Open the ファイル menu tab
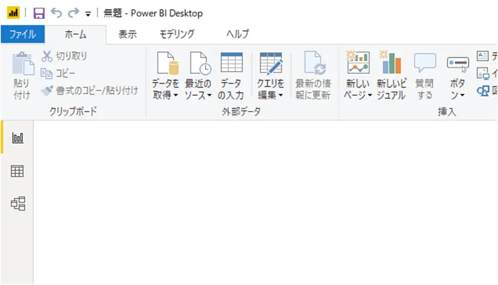 click(23, 34)
